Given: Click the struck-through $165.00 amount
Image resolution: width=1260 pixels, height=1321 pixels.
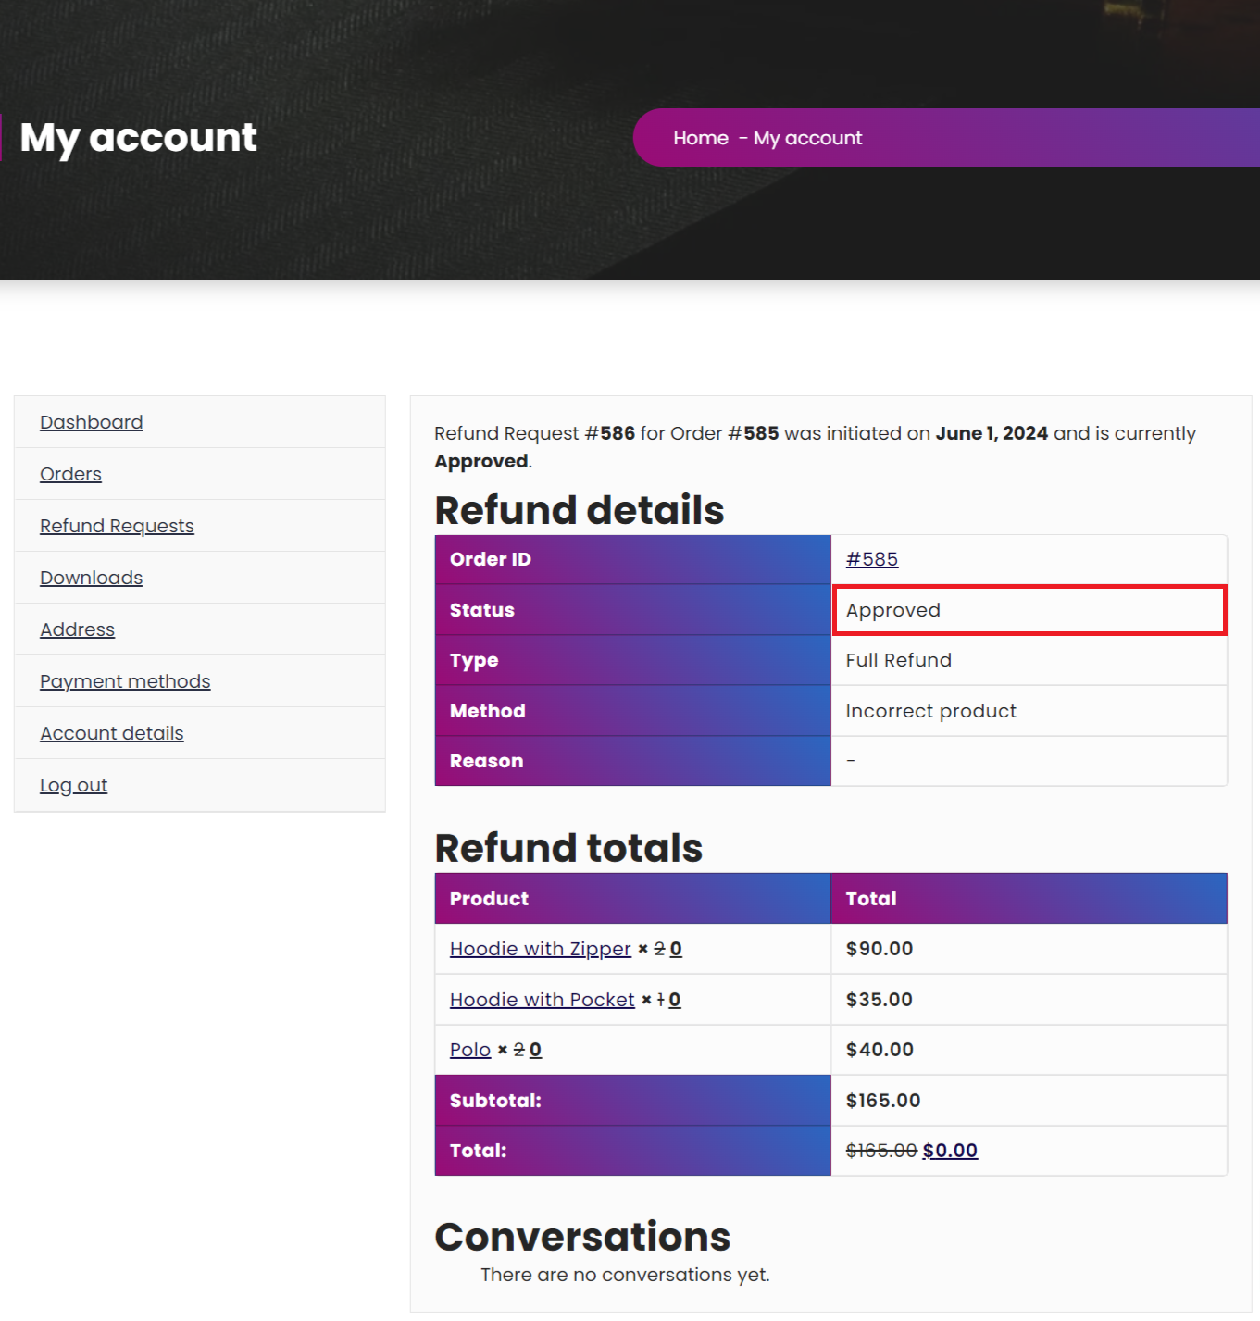Looking at the screenshot, I should pos(879,1150).
